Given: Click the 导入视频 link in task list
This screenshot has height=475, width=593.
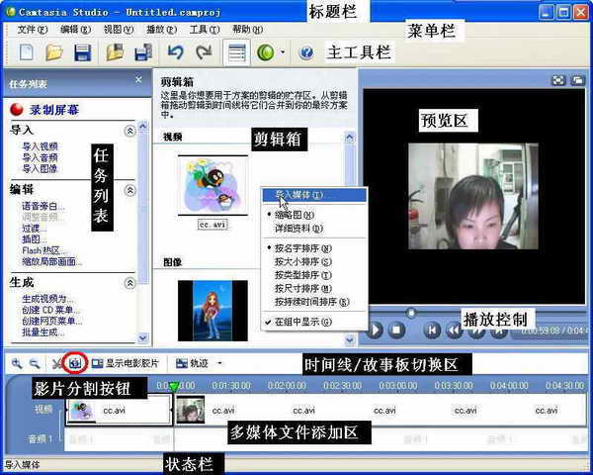Looking at the screenshot, I should tap(40, 145).
